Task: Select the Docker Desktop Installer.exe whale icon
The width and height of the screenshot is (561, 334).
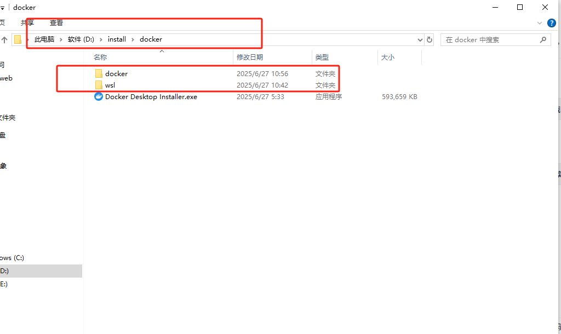Action: pos(99,96)
